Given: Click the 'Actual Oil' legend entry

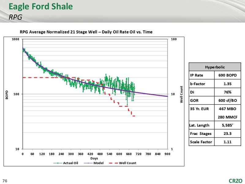Looking at the screenshot, I should [66, 163].
